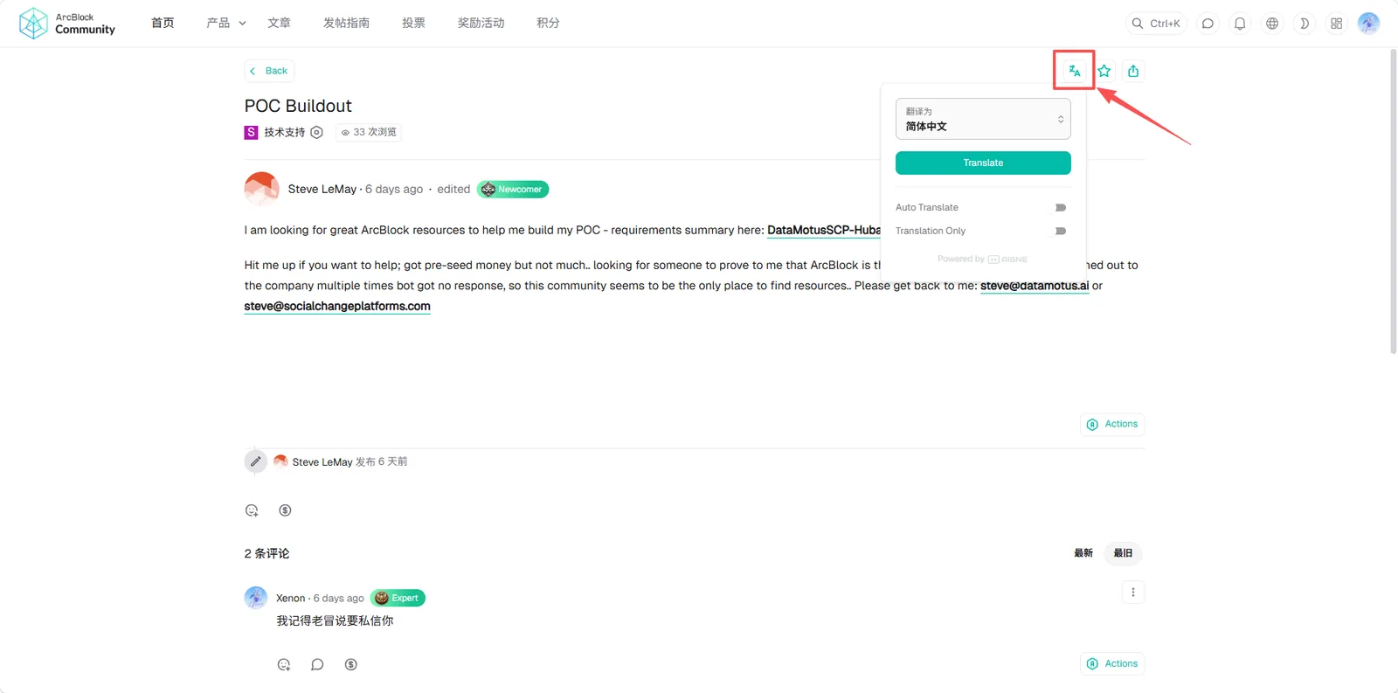Click the steve@datamotus.ai email link
This screenshot has height=693, width=1398.
coord(1035,286)
